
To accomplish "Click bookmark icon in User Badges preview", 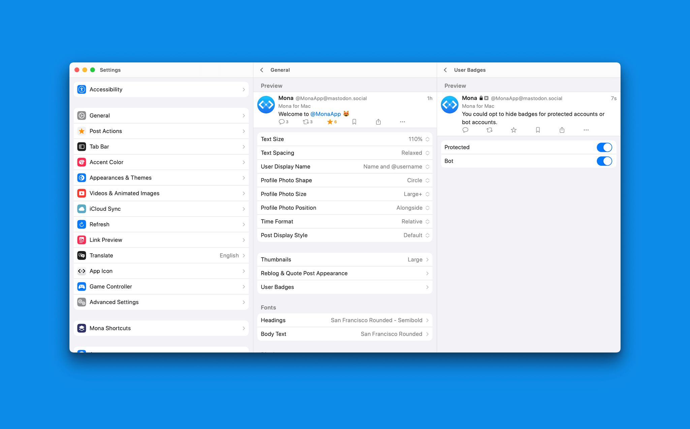I will (538, 130).
